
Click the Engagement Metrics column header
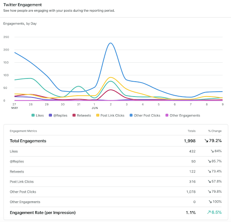[x=23, y=131]
